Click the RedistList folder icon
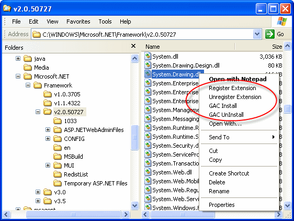Screen dimensions: 294x221 pos(58,174)
